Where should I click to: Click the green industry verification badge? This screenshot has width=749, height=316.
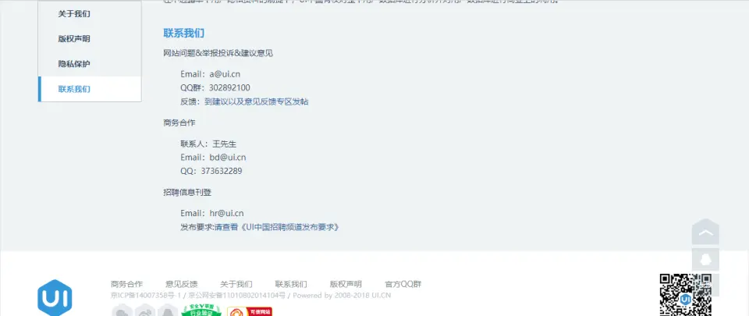[x=201, y=311]
